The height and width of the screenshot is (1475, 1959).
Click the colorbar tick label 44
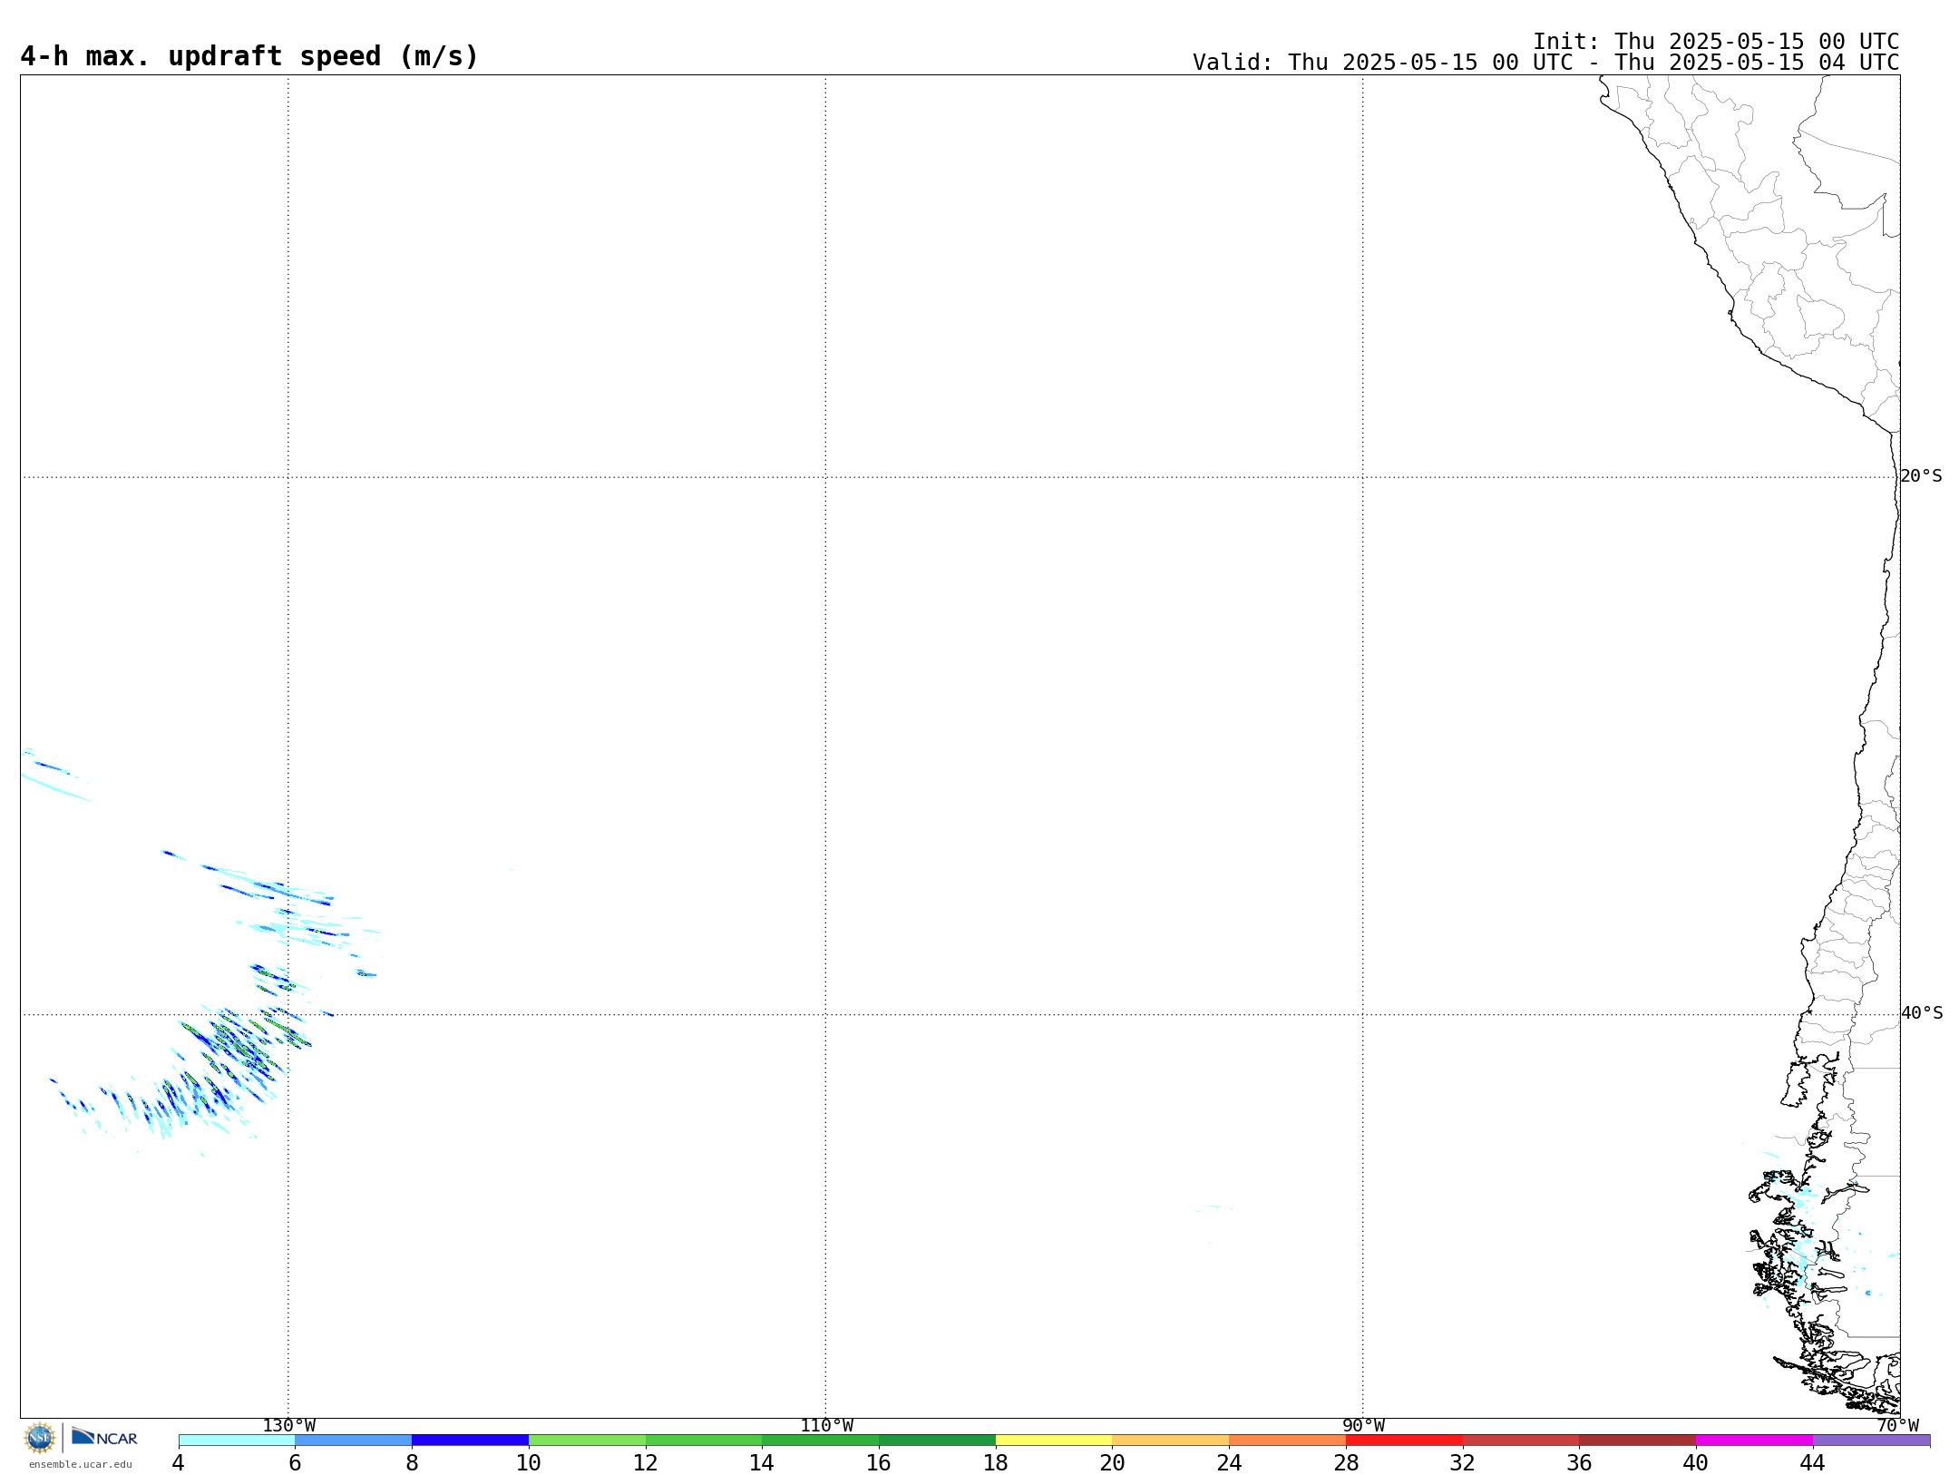tap(1812, 1463)
